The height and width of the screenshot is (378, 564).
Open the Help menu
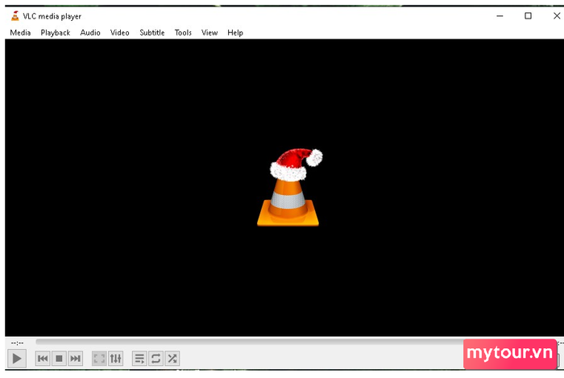[x=235, y=33]
